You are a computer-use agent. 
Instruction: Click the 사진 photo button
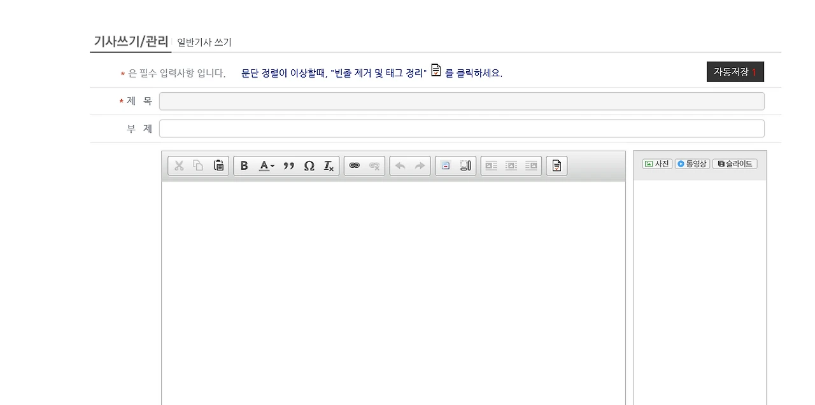click(x=657, y=164)
